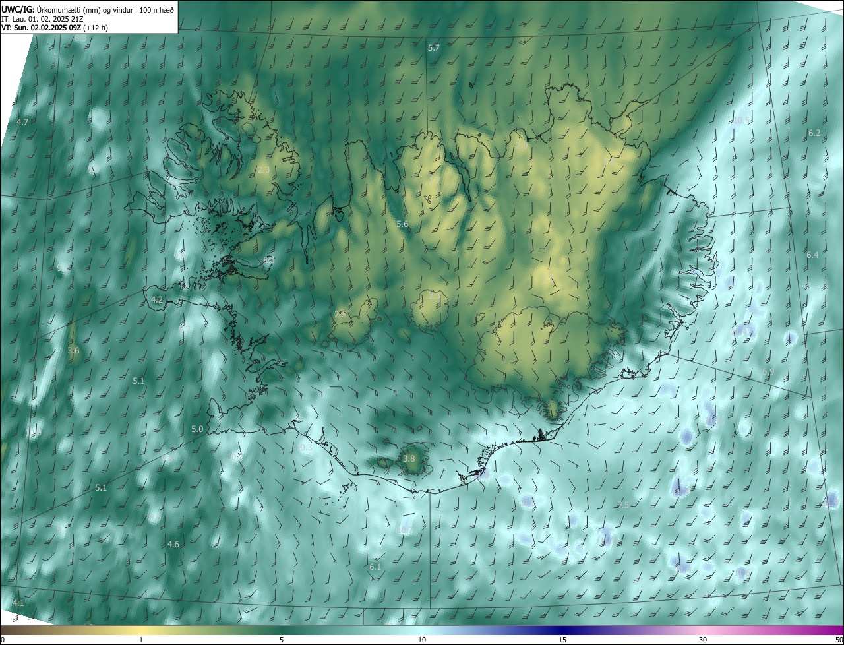Click the 'UWC/IG: Úrkomumætti' title line
The image size is (844, 645).
coord(88,9)
